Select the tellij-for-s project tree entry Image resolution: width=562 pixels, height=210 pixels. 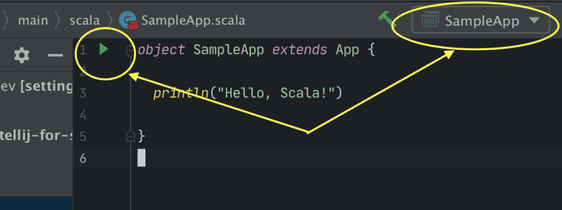click(36, 137)
